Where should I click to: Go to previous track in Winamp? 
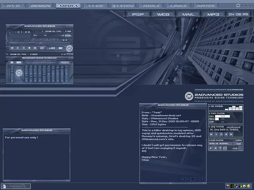[13, 48]
